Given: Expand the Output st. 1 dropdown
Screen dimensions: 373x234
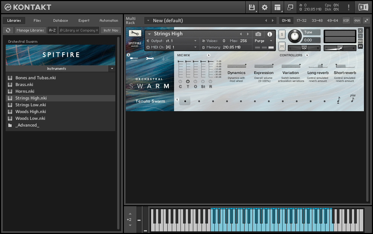Looking at the screenshot, I should pos(195,41).
